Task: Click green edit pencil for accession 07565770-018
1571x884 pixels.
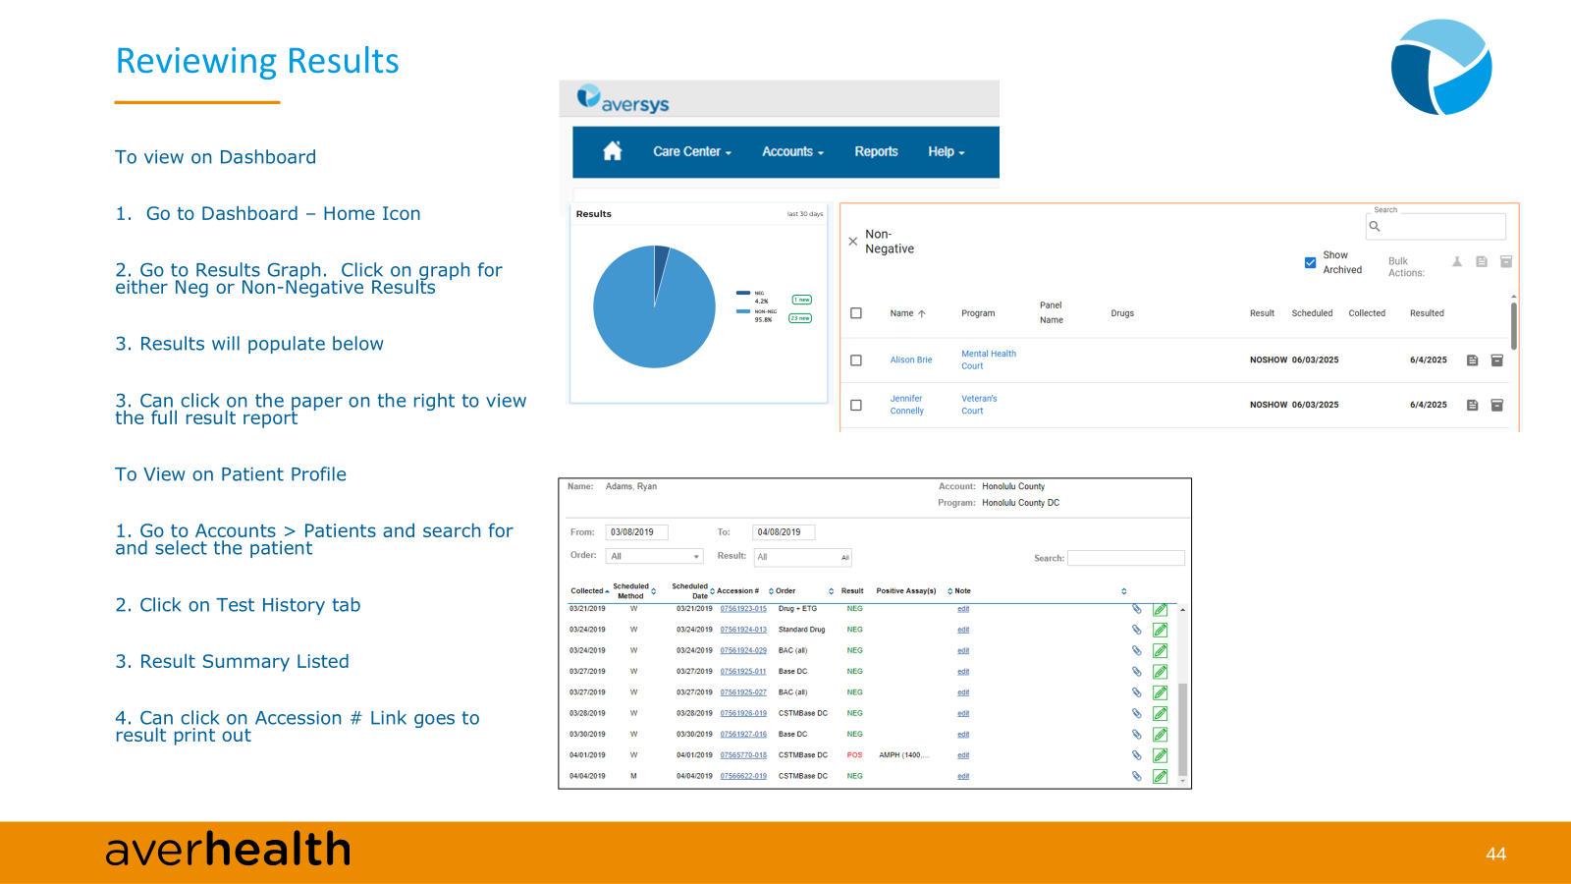Action: [1160, 755]
